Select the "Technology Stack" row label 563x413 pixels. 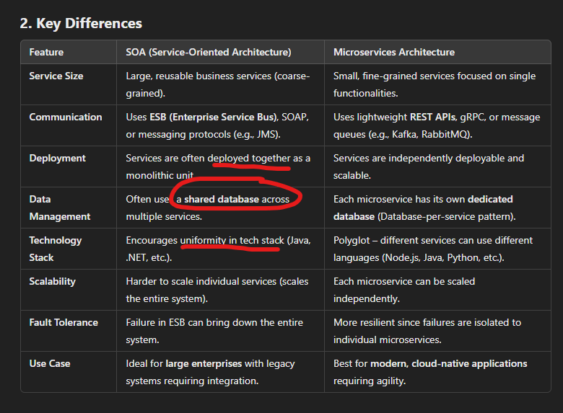pos(55,249)
